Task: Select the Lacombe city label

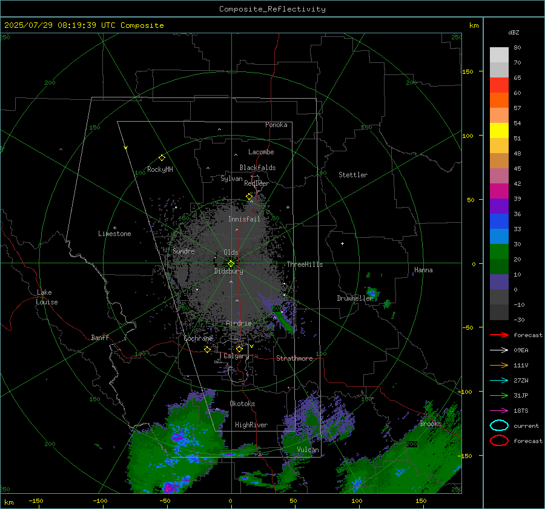Action: 261,152
